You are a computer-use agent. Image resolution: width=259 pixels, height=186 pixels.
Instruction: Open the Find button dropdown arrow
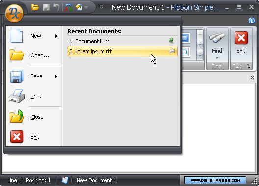point(217,58)
